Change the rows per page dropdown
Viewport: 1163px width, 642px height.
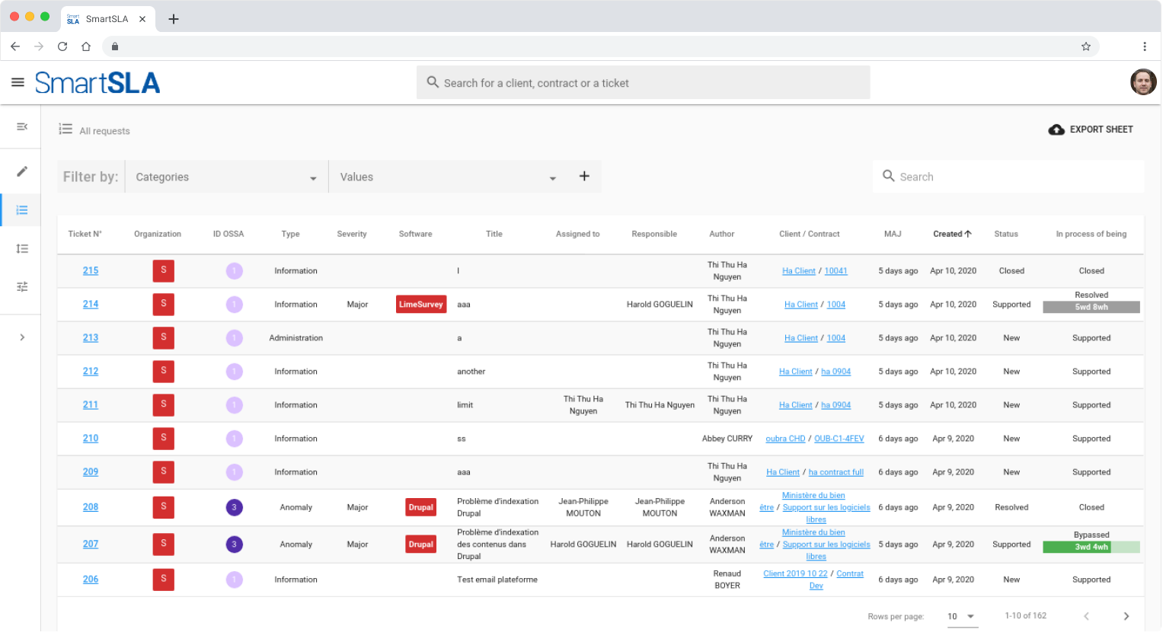tap(961, 616)
